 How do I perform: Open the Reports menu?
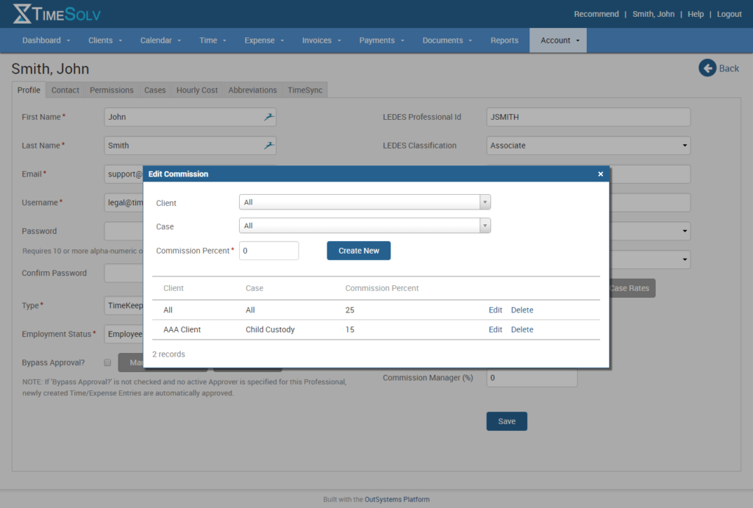click(x=504, y=40)
